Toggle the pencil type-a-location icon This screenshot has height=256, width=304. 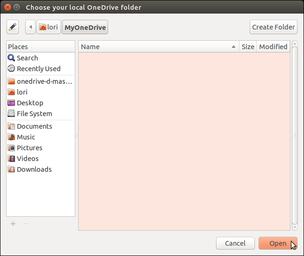(13, 27)
